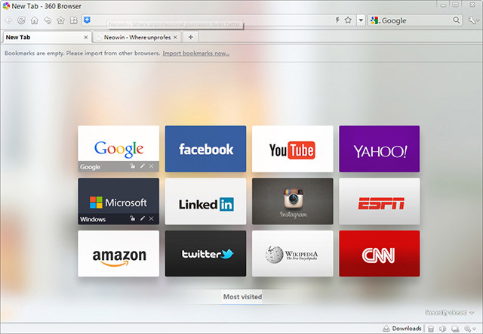Edit the Windows tile with the pencil icon

[x=143, y=218]
